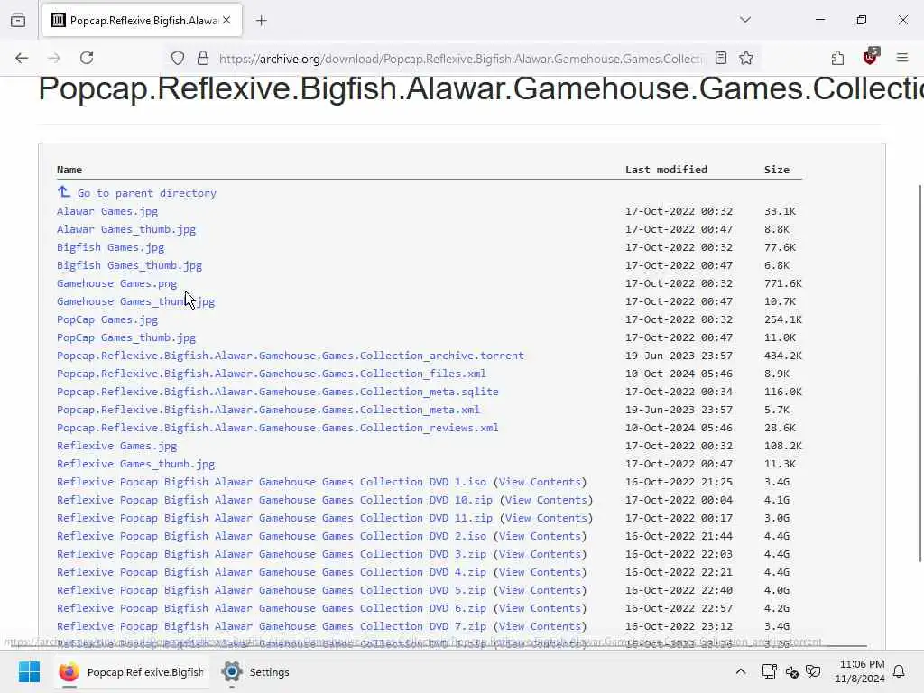Open the Collection_meta.sqlite link
This screenshot has height=693, width=924.
(x=278, y=392)
